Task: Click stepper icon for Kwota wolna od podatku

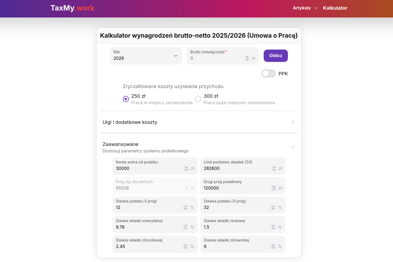Action: point(186,169)
